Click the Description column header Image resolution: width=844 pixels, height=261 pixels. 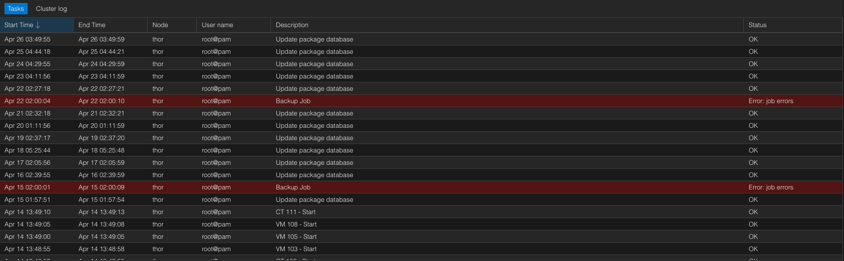pyautogui.click(x=292, y=25)
